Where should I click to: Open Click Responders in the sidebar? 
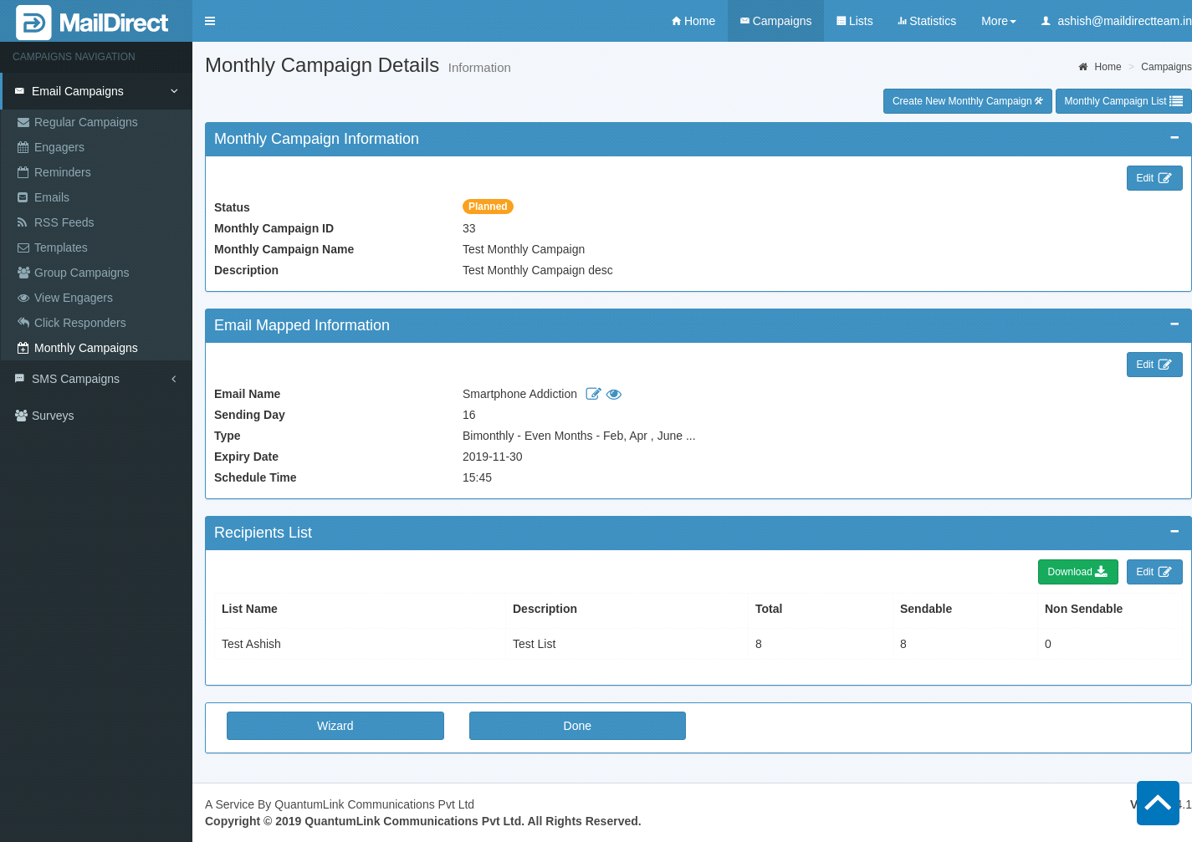tap(79, 323)
